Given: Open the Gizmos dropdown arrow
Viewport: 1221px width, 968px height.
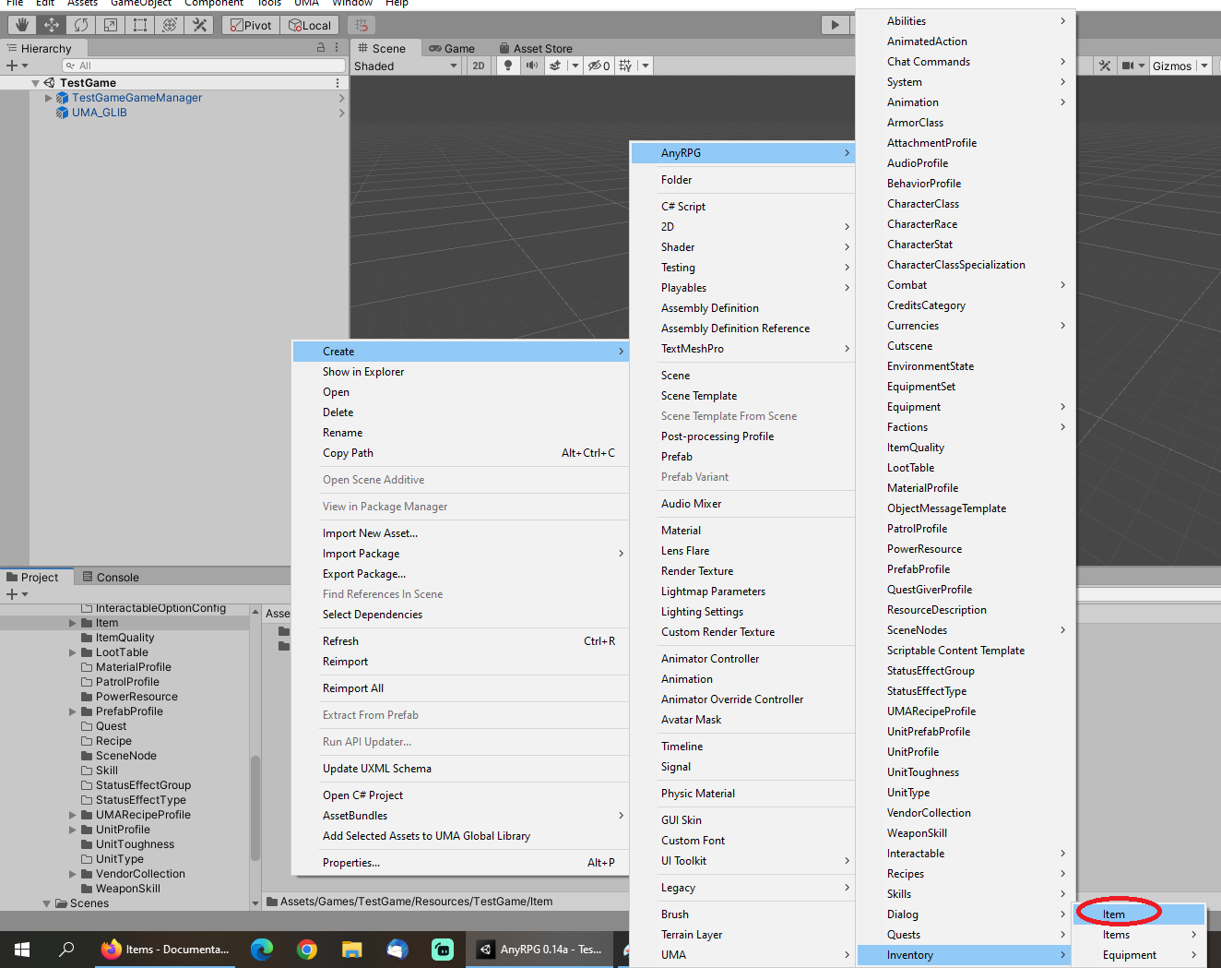Looking at the screenshot, I should (1204, 66).
